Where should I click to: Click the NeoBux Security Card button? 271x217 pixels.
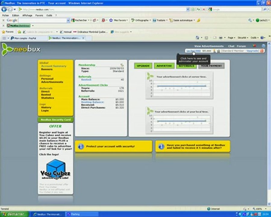pos(55,120)
